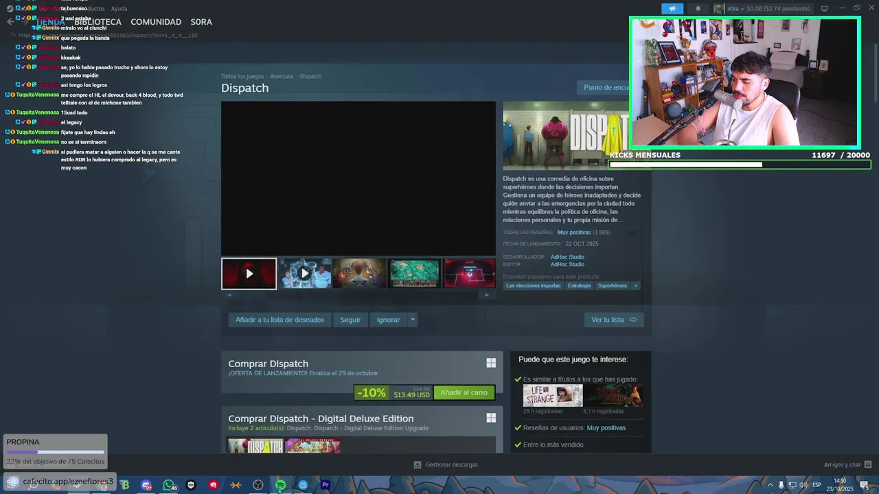The image size is (879, 494).
Task: Open Spotify from the taskbar
Action: (280, 485)
